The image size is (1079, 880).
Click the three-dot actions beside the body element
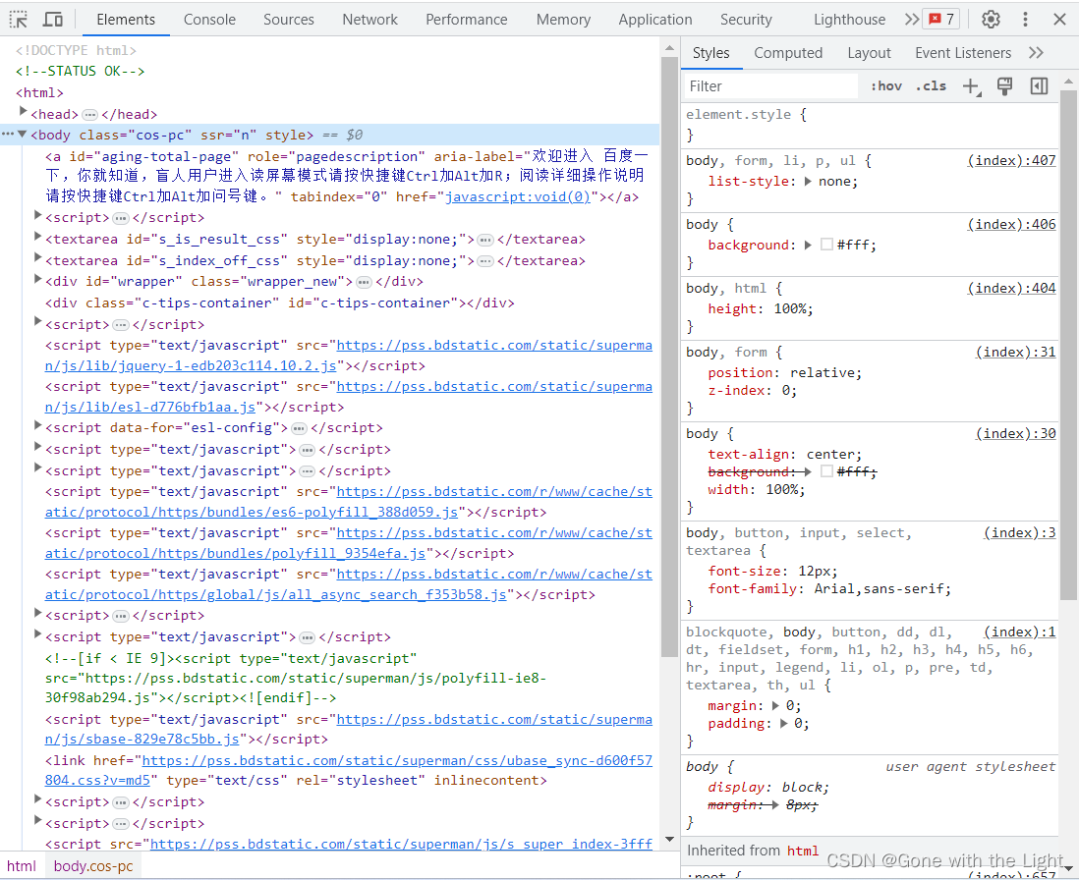click(x=8, y=135)
